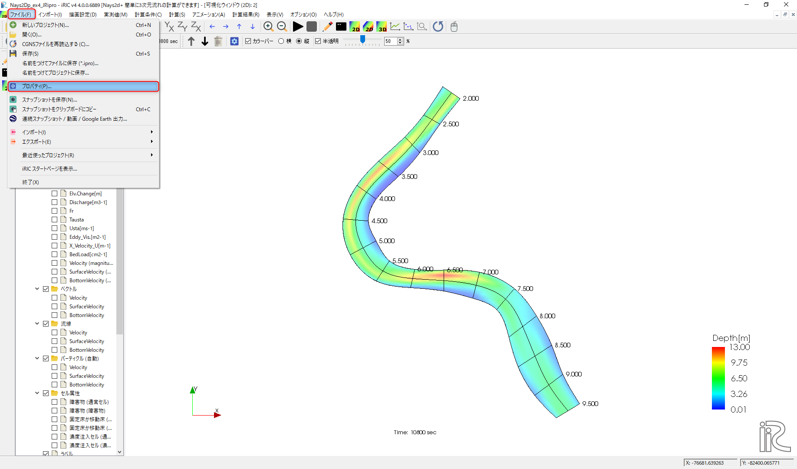Choose 保存(S) in the File menu
Viewport: 797px width, 469px height.
tap(83, 54)
